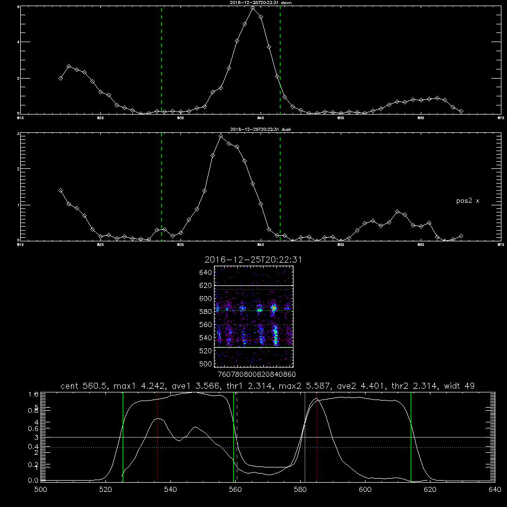Click the highest diamond marker in the dawn plot
Viewport: 507px width, 507px height.
pos(253,8)
